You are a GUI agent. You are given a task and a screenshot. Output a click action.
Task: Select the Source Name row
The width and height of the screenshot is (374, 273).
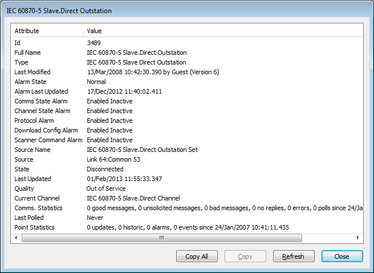32,150
